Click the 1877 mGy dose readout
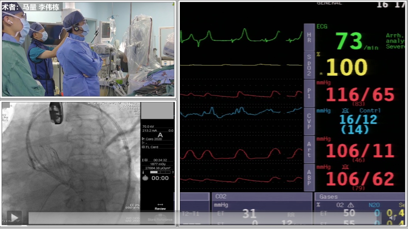Viewport: 408px width, 229px height. coord(158,164)
